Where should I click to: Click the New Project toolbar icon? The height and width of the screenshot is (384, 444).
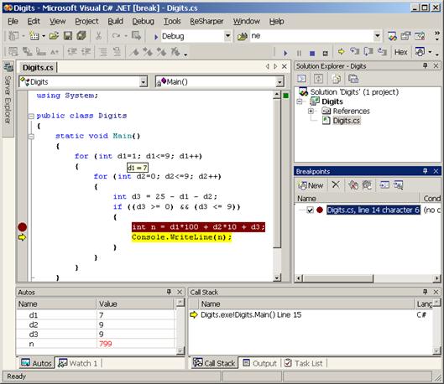[13, 36]
